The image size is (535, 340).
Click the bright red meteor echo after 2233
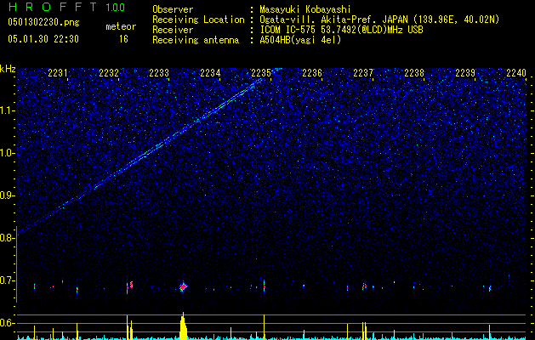point(183,287)
